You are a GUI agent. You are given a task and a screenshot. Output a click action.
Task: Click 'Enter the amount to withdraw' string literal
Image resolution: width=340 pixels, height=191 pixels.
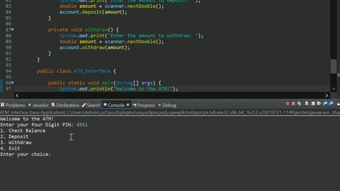coord(153,36)
